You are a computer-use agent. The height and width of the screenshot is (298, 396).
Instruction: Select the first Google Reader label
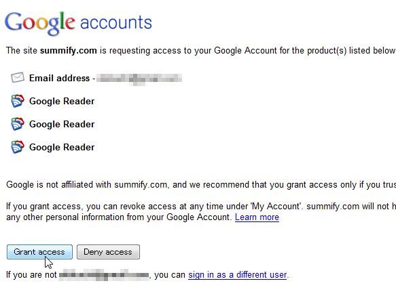point(62,102)
